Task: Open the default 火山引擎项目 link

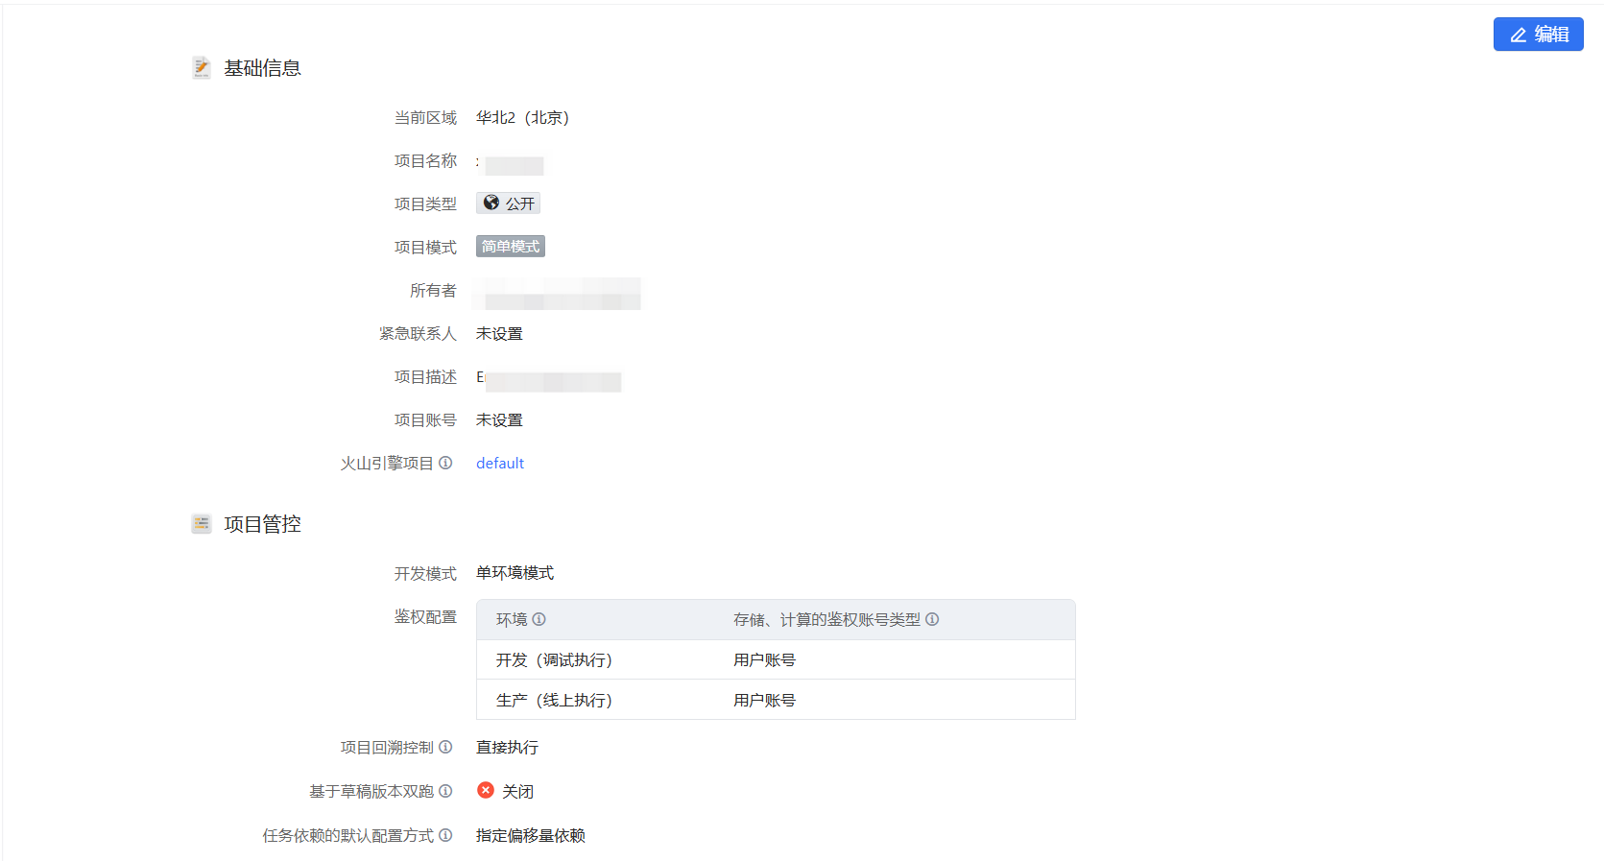Action: point(500,464)
